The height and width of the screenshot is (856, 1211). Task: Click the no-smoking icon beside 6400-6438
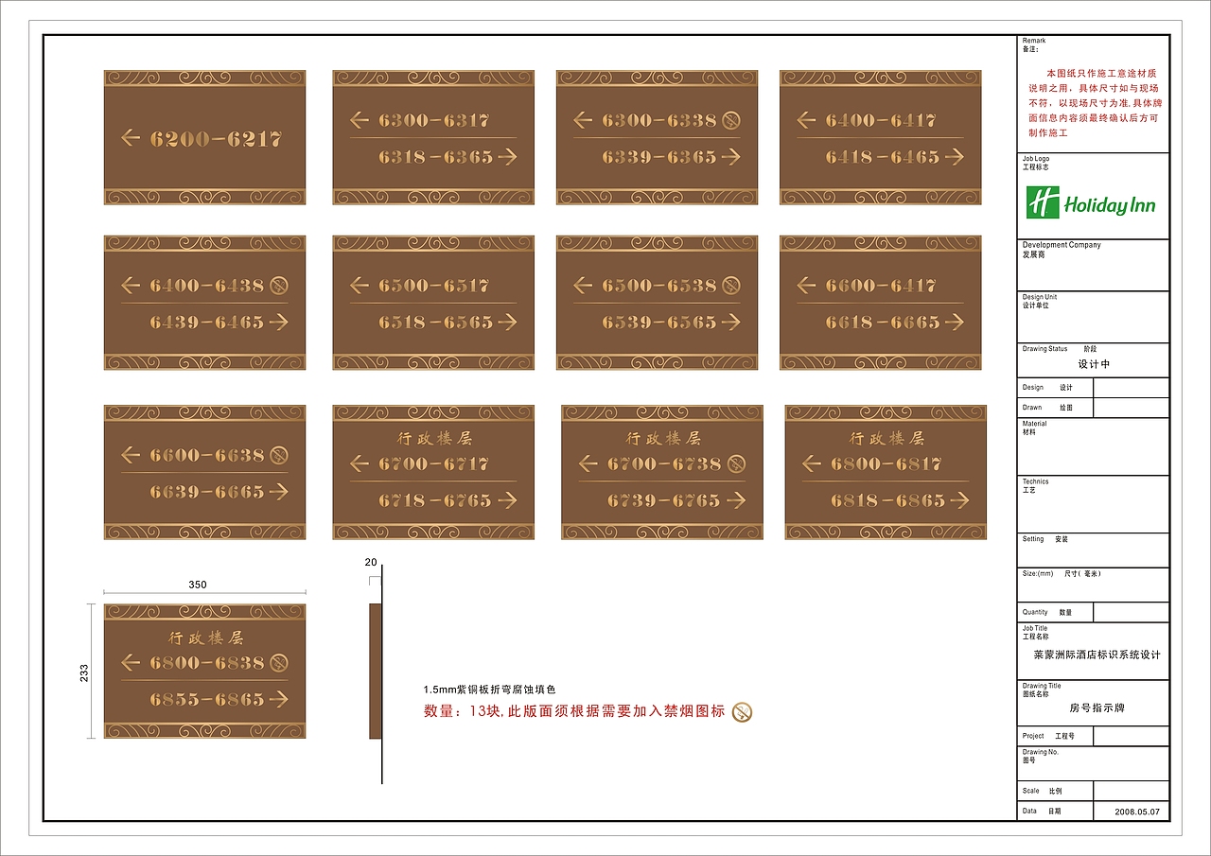(x=279, y=286)
